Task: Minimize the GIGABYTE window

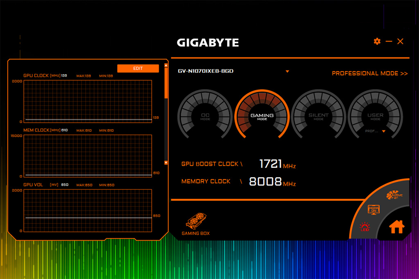Action: pyautogui.click(x=389, y=41)
